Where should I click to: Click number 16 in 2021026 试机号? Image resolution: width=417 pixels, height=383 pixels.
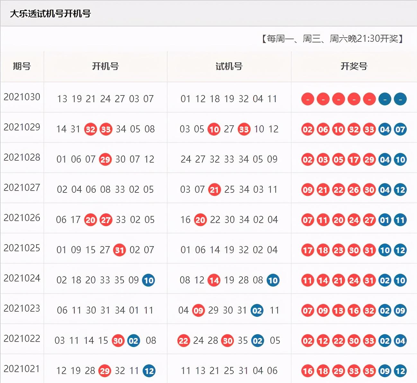[x=185, y=220]
